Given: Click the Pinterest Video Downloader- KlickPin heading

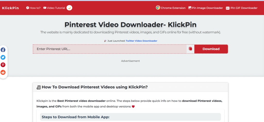Looking at the screenshot, I should tap(130, 25).
